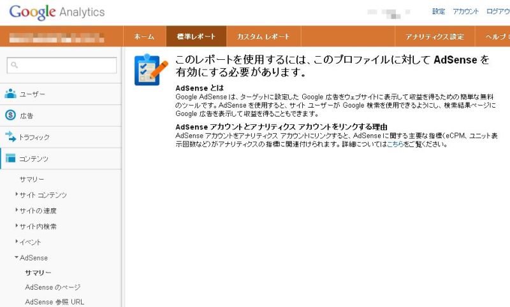Expand サイト内検索 arrow
This screenshot has height=307, width=510.
[17, 225]
